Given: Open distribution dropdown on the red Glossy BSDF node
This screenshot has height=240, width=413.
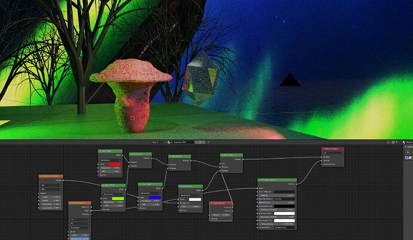Looking at the screenshot, I should click(110, 160).
